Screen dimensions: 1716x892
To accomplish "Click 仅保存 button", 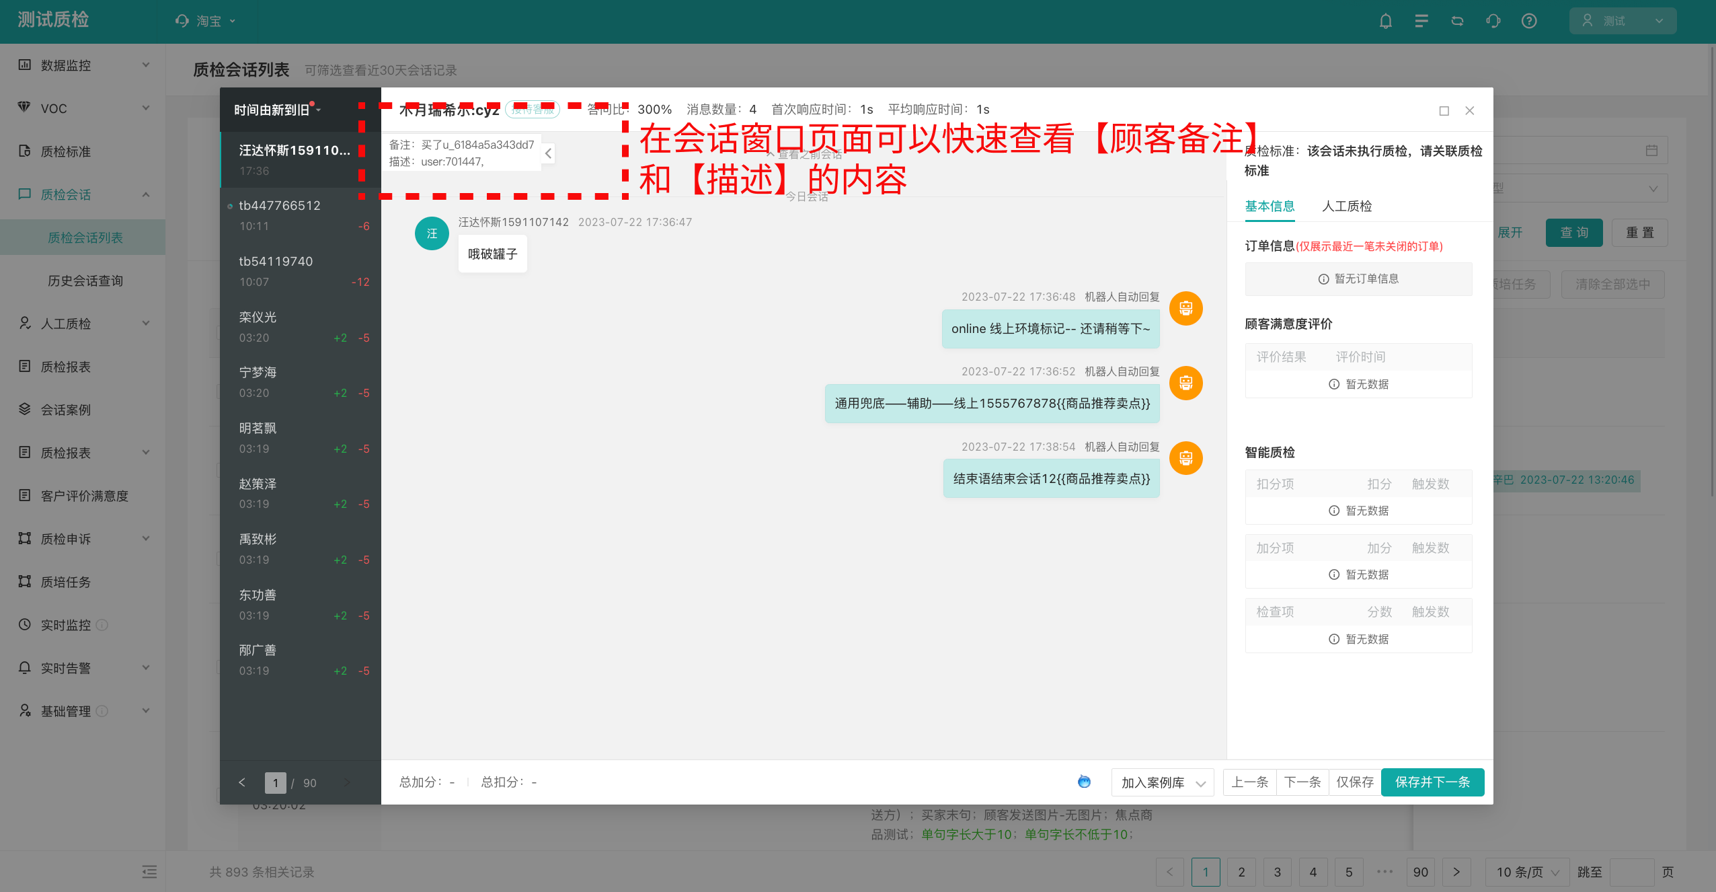I will tap(1355, 782).
